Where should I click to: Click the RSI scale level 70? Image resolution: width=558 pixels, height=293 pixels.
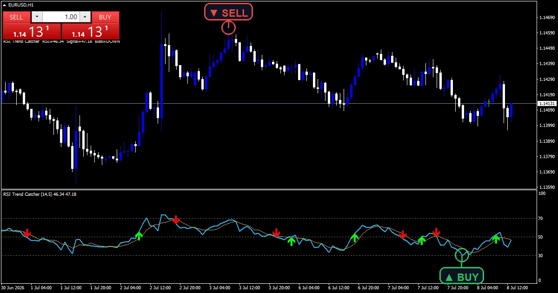541,218
